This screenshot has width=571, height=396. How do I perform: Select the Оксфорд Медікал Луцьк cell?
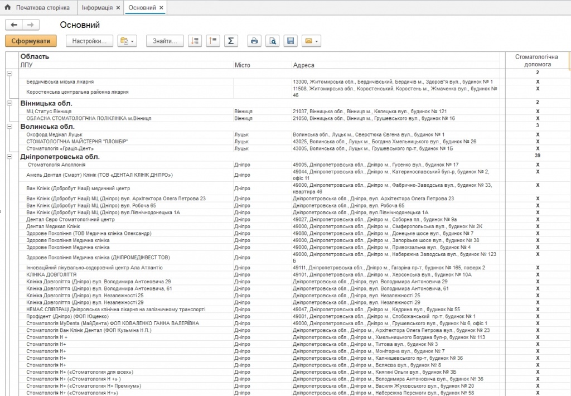[x=54, y=134]
